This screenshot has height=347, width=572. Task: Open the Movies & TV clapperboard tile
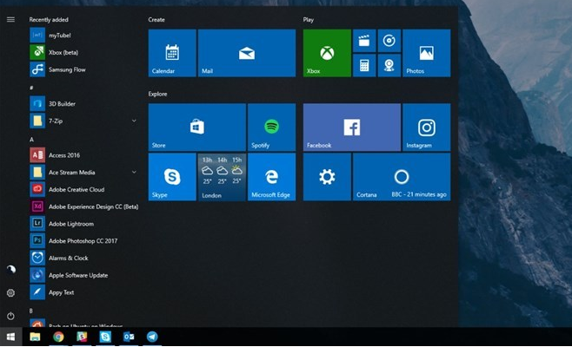(364, 41)
